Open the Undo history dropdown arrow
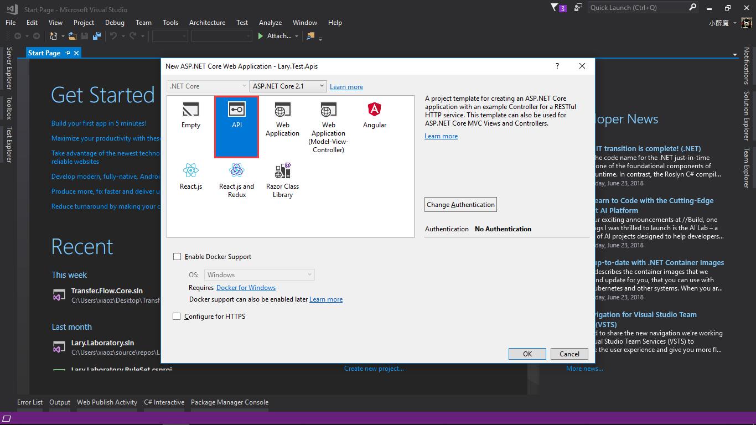Viewport: 756px width, 425px height. tap(122, 37)
